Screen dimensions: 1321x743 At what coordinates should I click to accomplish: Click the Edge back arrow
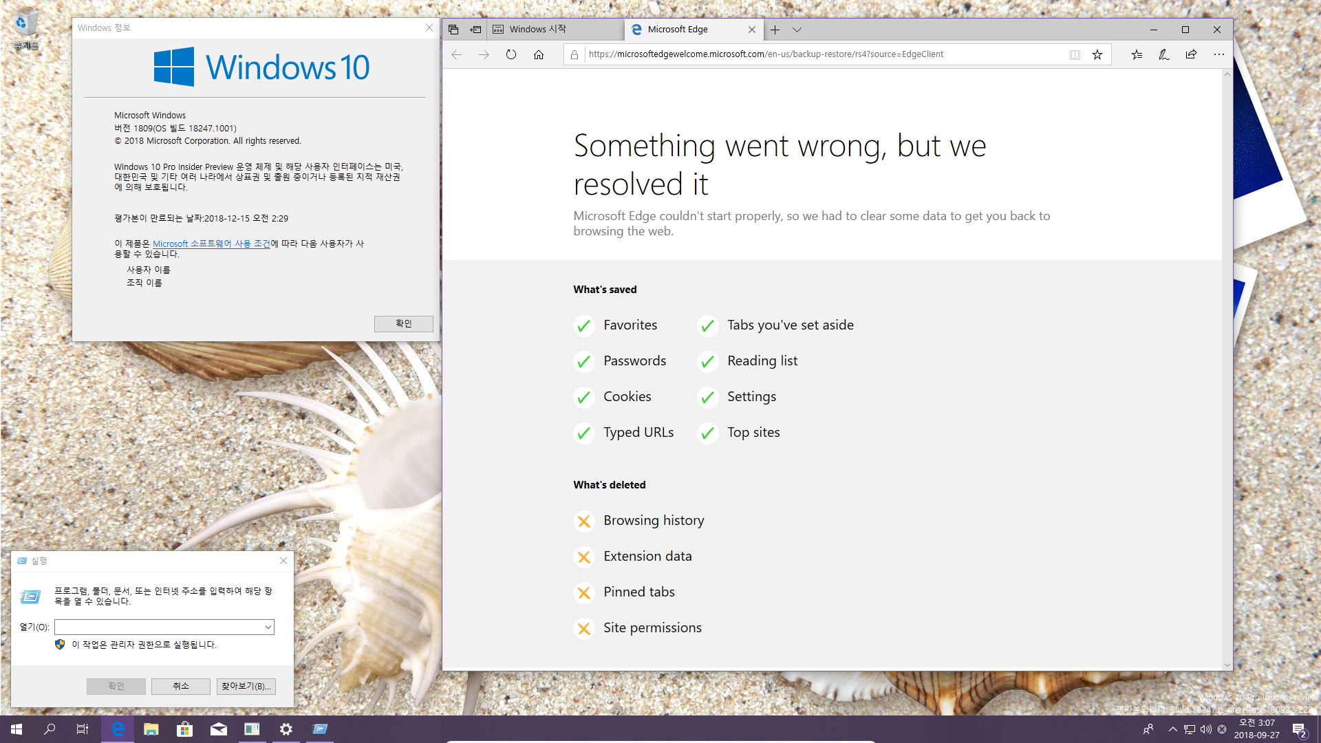tap(456, 54)
